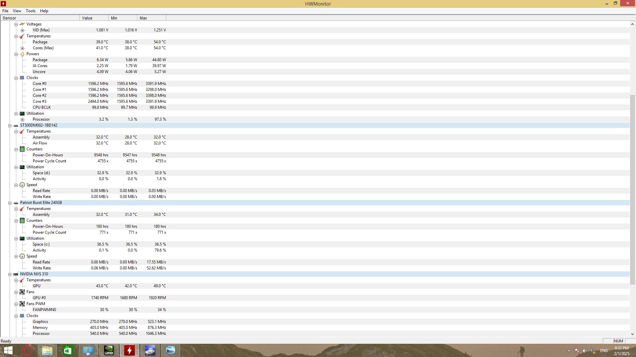Open the File menu
Viewport: 636px width, 357px height.
[x=5, y=11]
